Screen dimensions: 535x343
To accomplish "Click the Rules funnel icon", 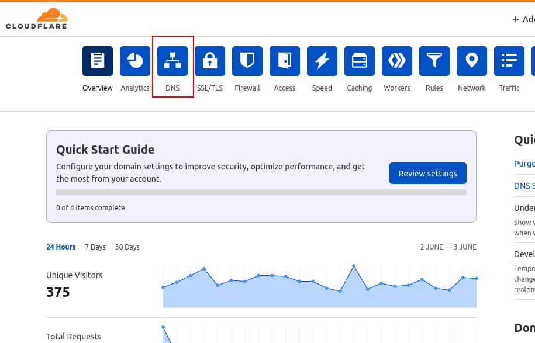I will pos(434,61).
